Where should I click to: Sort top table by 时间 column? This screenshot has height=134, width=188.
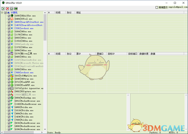click(60, 13)
